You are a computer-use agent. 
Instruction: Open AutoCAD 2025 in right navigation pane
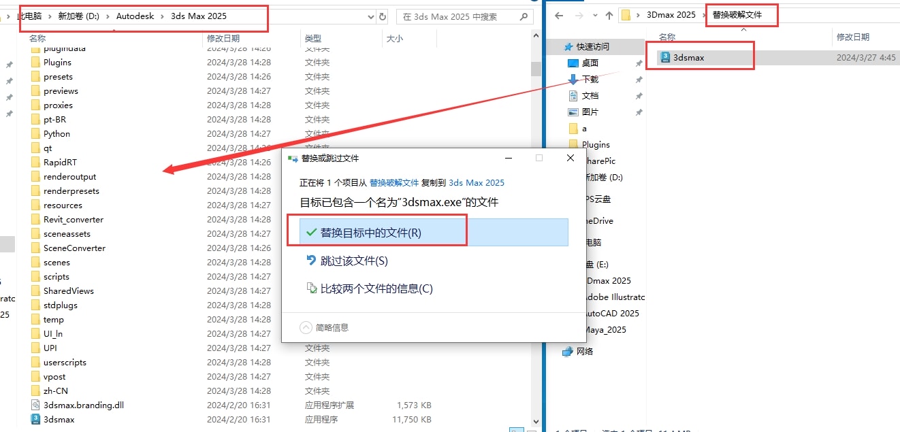(611, 313)
